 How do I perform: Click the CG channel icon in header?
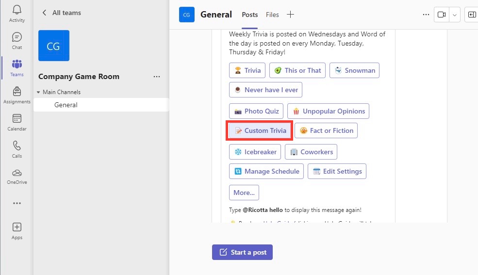pos(186,15)
